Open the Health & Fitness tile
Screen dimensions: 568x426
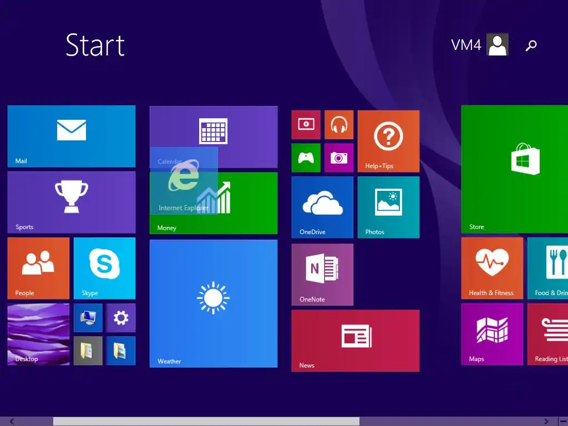click(x=492, y=268)
